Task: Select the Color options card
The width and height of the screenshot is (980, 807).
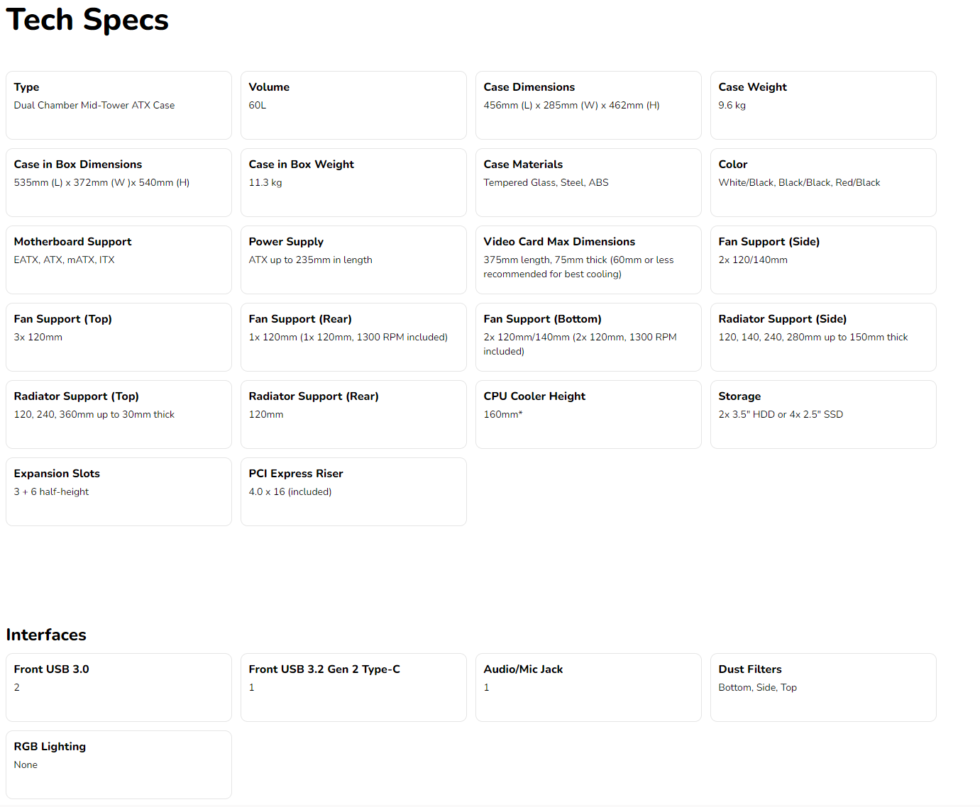Action: [823, 182]
